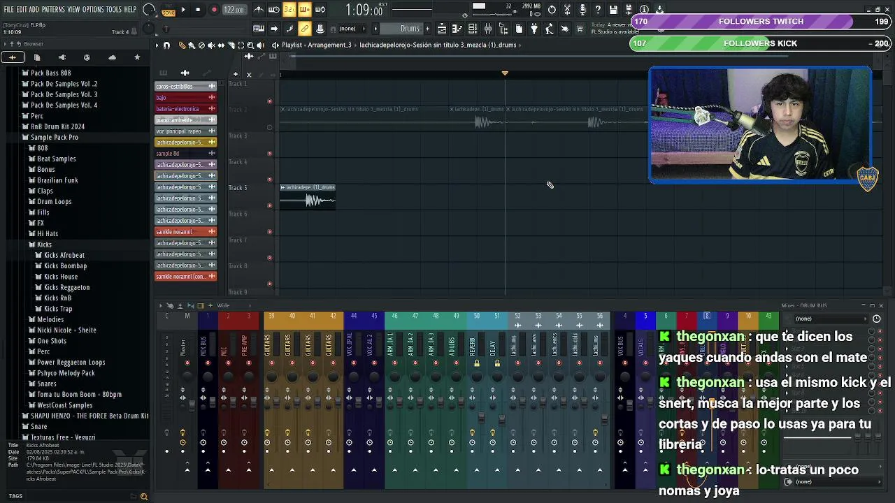This screenshot has height=503, width=895.
Task: Unmute Track 2 in the playlist
Action: 270,127
